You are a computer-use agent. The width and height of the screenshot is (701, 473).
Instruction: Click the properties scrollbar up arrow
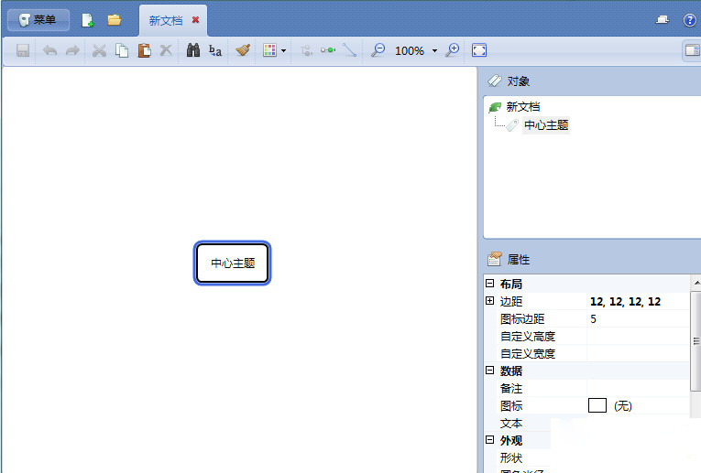[x=696, y=283]
